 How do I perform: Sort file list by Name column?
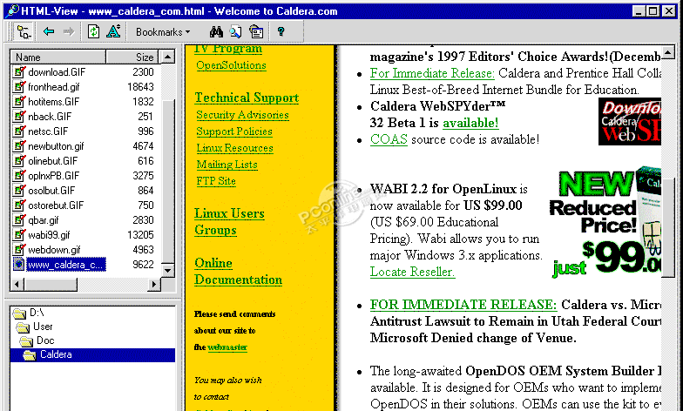pos(57,57)
